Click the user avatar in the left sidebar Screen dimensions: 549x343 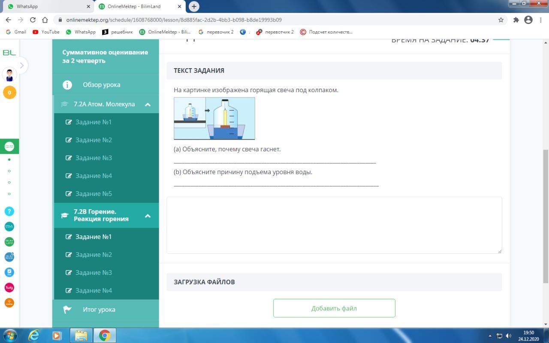pos(9,74)
